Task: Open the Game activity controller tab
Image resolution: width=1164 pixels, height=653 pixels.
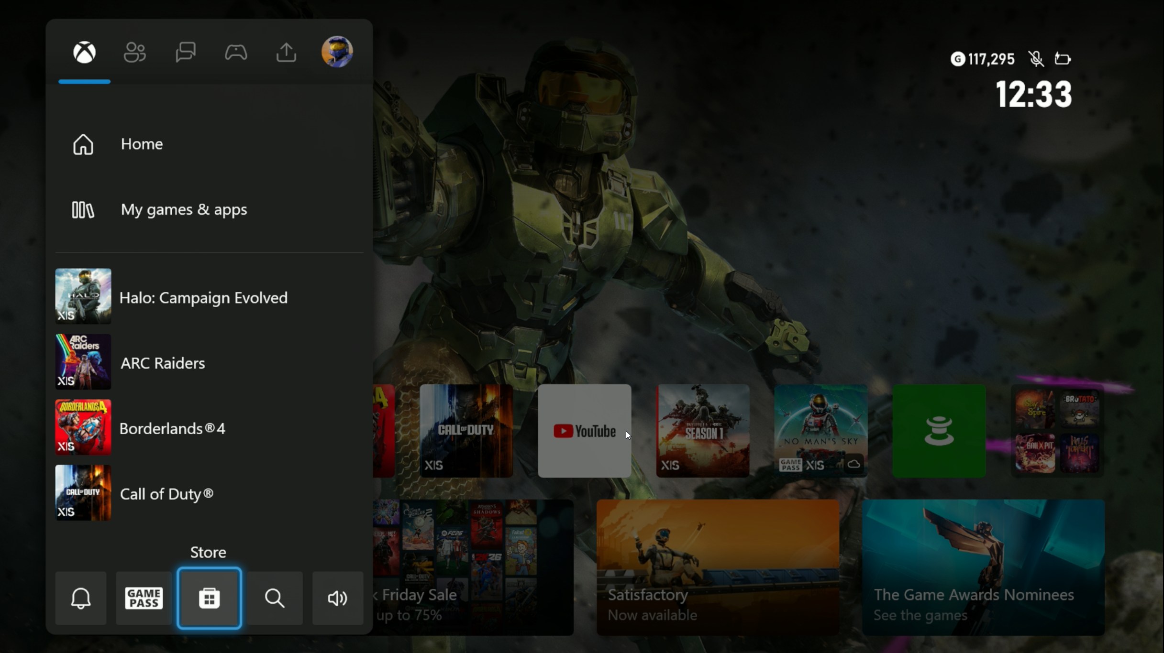Action: pyautogui.click(x=236, y=52)
